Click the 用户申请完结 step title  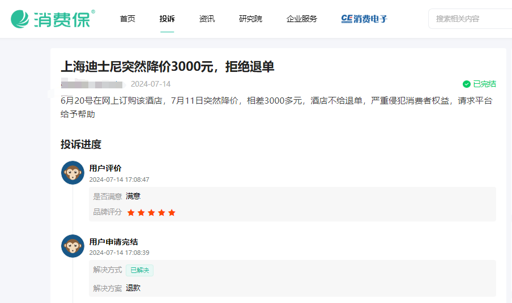[114, 242]
